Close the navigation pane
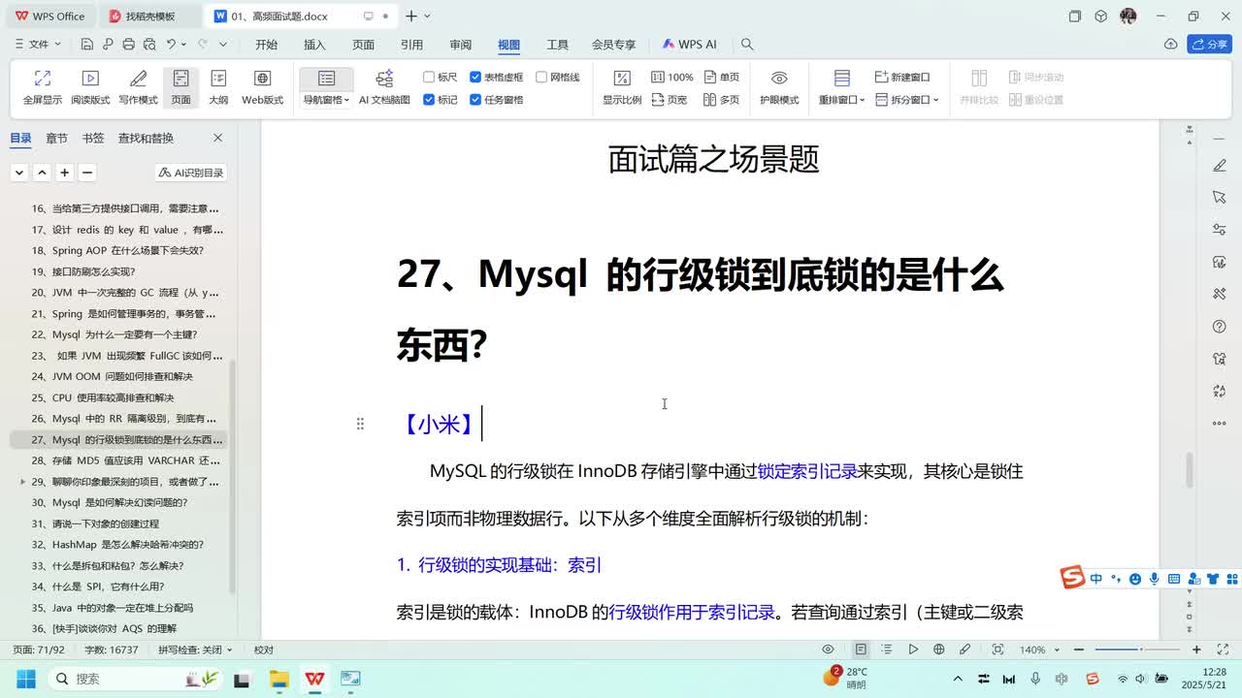Screen dimensions: 1242x698 (x=217, y=138)
